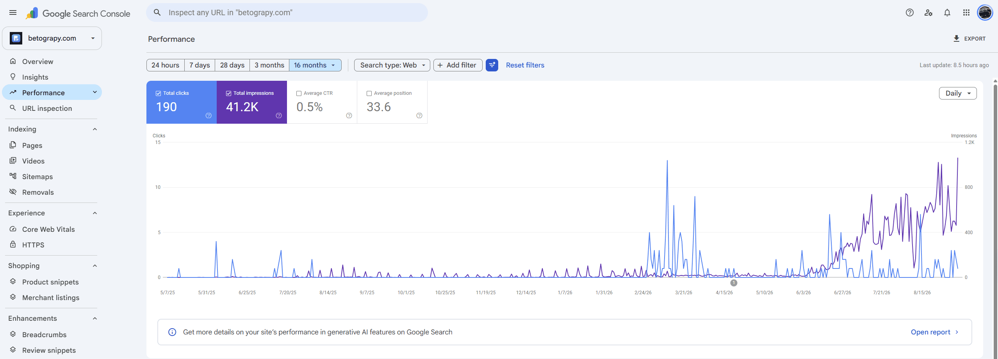
Task: Open URL inspection in the sidebar
Action: (x=52, y=108)
